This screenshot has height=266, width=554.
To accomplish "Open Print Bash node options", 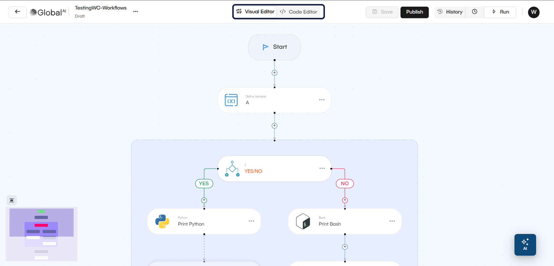I will [x=392, y=221].
